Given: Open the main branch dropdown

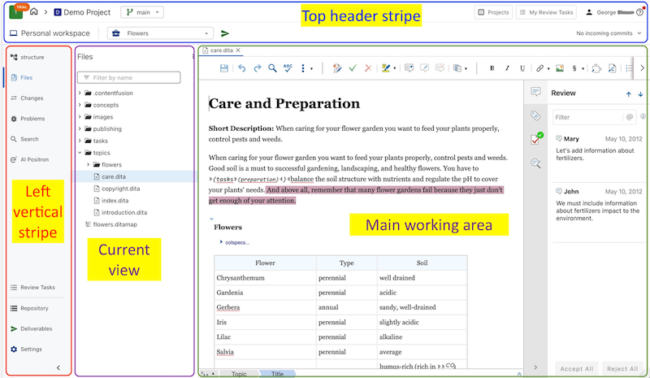Looking at the screenshot, I should coord(143,12).
